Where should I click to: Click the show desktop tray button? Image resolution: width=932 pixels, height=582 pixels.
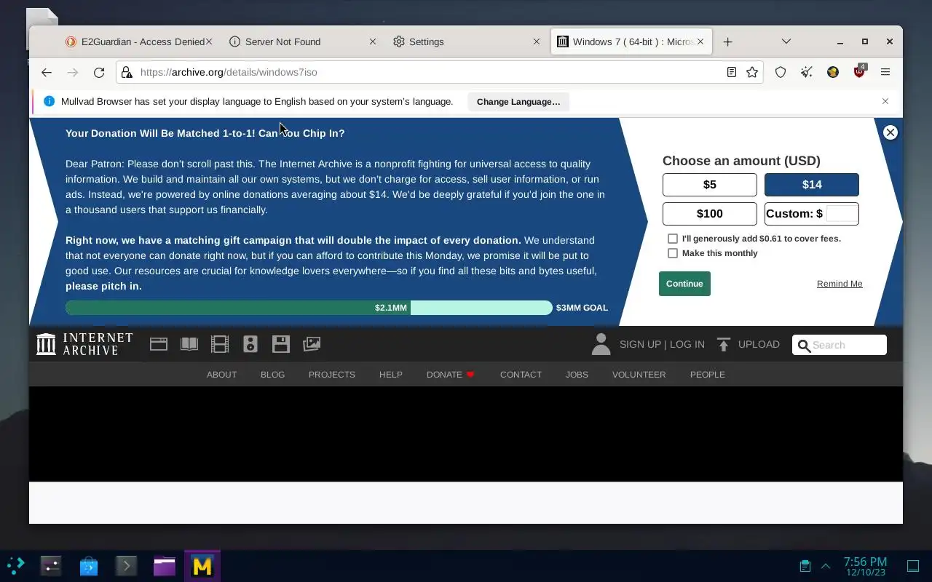click(913, 565)
